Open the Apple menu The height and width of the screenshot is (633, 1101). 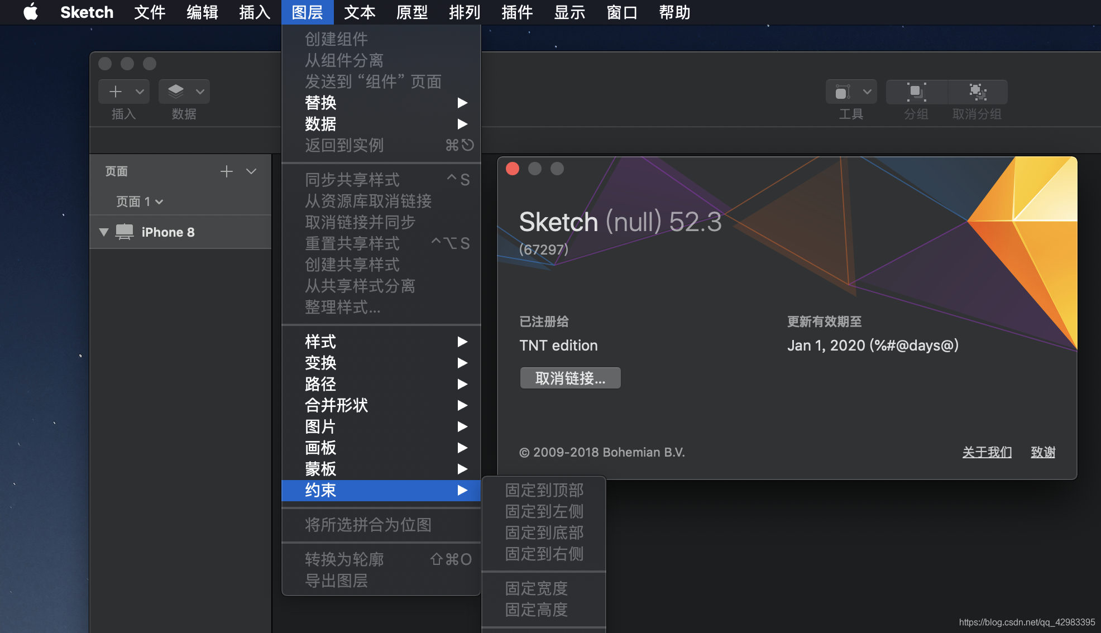point(31,12)
